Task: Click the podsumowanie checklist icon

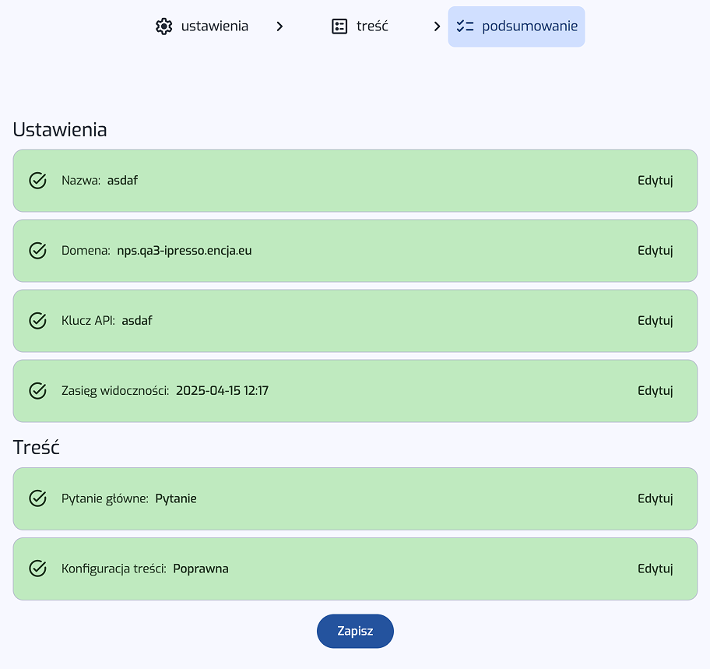Action: (x=465, y=26)
